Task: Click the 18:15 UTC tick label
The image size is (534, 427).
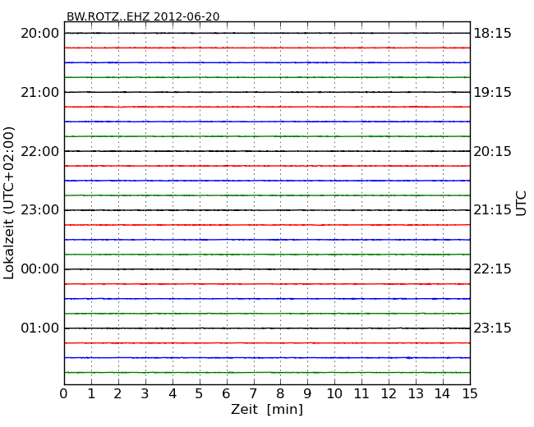Action: pyautogui.click(x=492, y=33)
